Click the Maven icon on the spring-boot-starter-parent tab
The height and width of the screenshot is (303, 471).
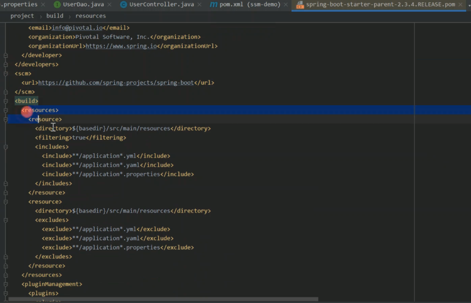pyautogui.click(x=300, y=4)
